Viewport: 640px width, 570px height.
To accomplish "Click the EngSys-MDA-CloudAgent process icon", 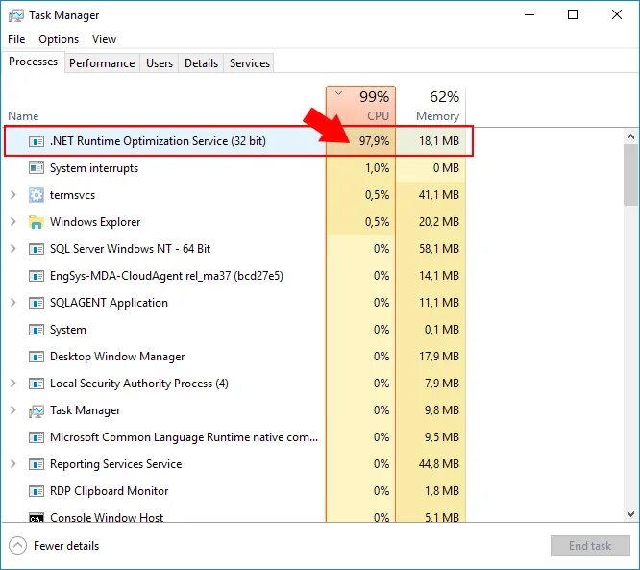I will point(37,276).
